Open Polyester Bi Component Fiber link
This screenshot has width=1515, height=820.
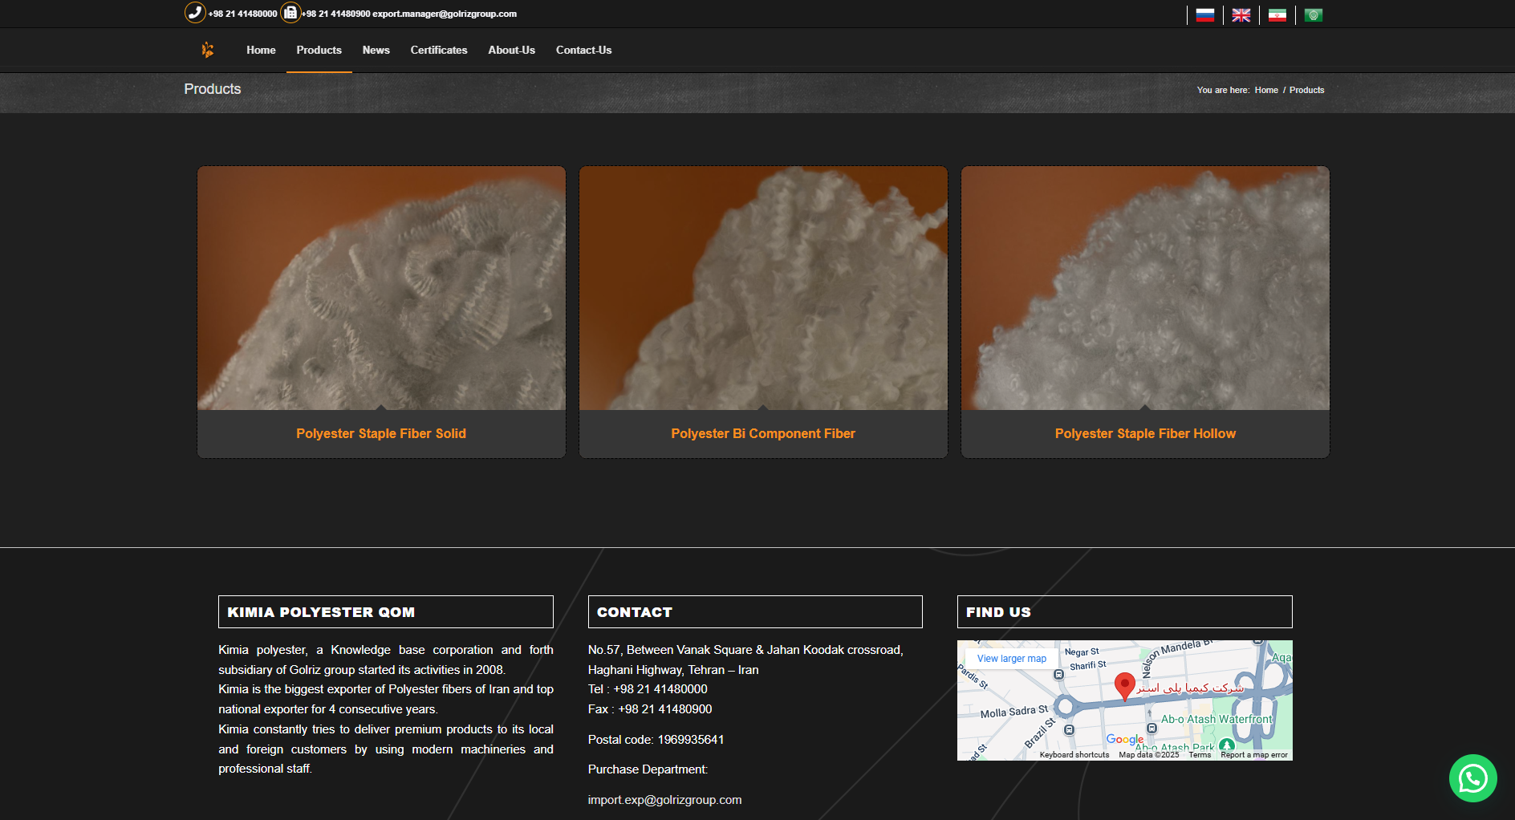click(x=762, y=433)
